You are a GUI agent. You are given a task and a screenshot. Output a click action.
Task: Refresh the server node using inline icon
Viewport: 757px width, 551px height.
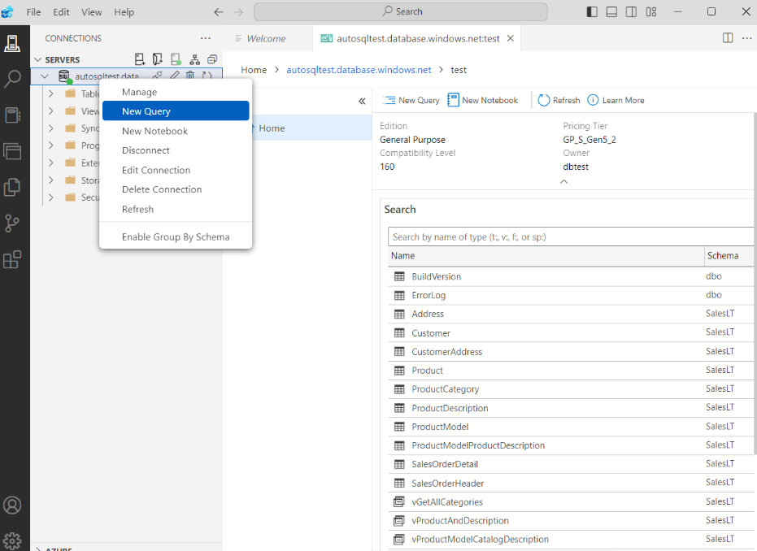coord(209,75)
